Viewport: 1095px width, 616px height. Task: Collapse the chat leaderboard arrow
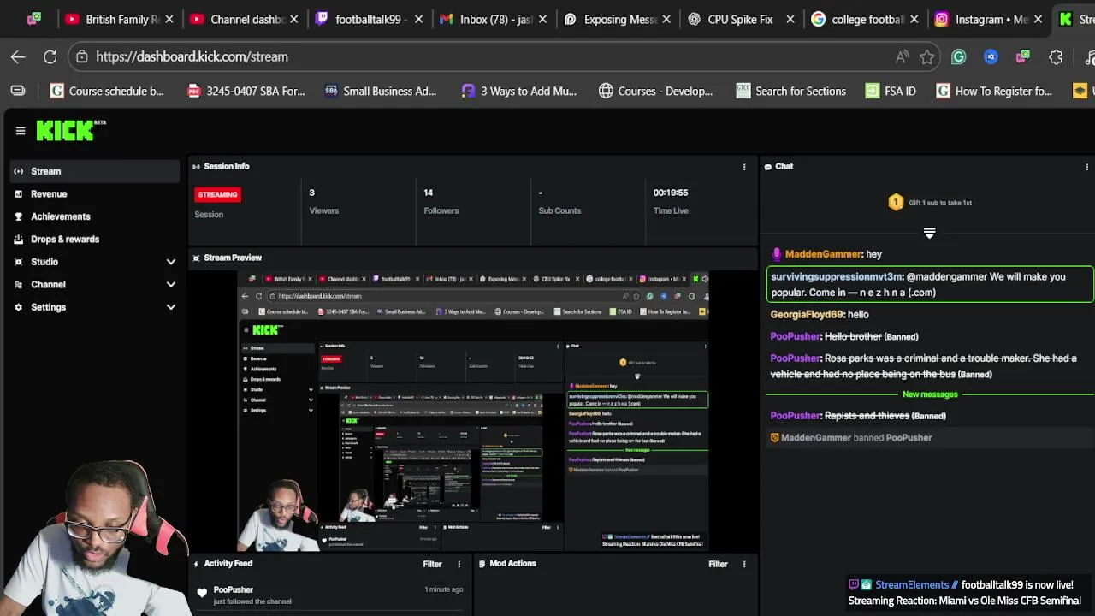pos(929,233)
